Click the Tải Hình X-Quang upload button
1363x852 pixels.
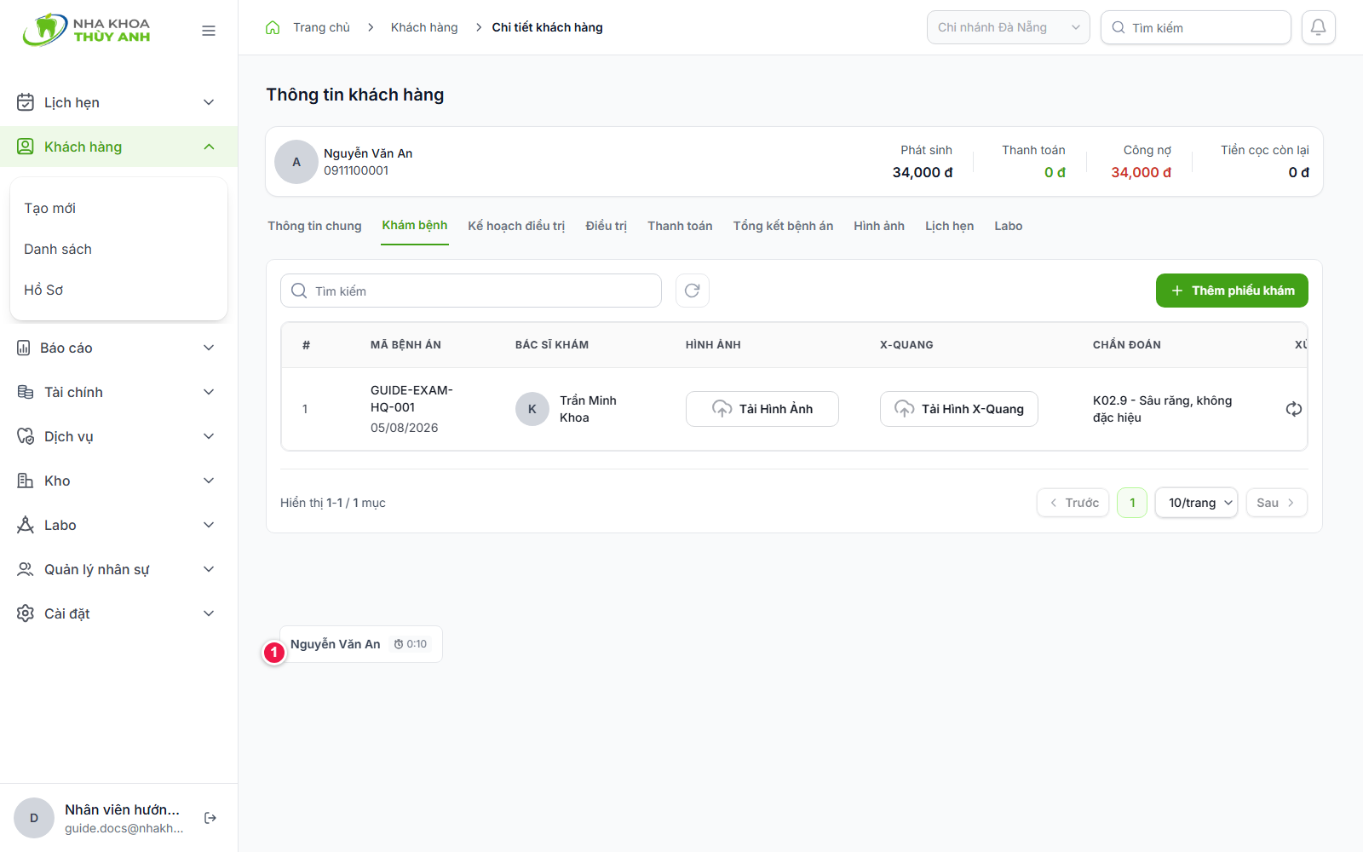959,409
